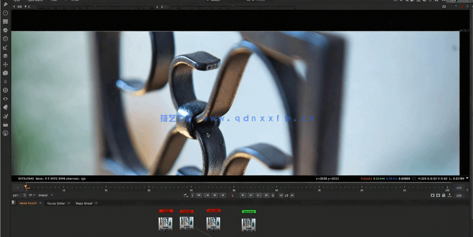Toggle the viewer lock icon near the timeline
The width and height of the screenshot is (473, 237).
coord(444,196)
